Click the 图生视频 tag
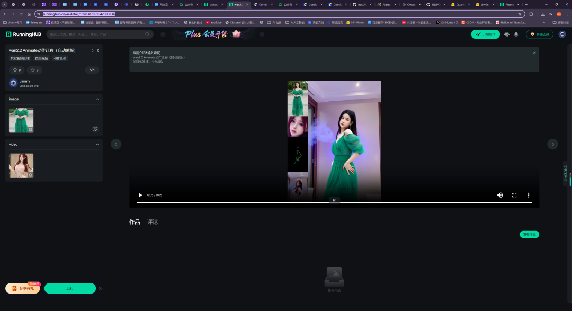This screenshot has height=311, width=572. coord(41,58)
